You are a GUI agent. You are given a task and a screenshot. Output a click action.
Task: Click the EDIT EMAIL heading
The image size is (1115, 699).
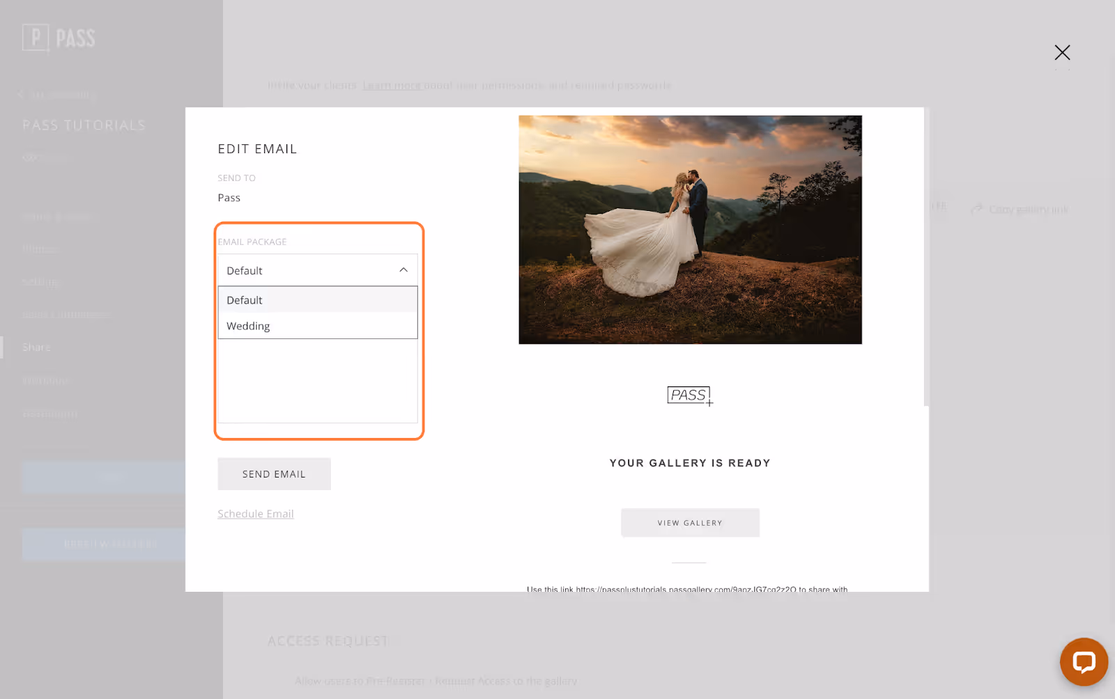coord(257,149)
